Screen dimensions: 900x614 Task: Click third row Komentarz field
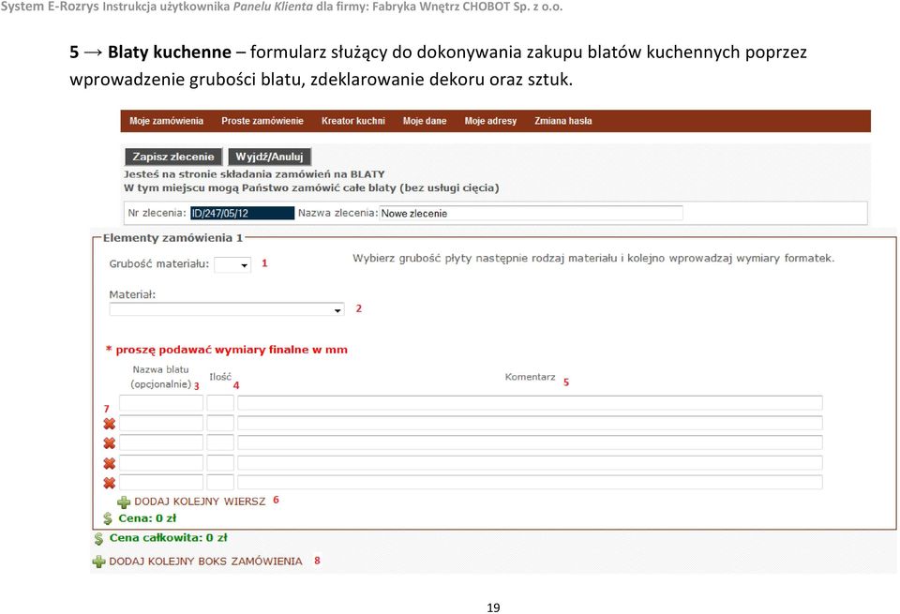pyautogui.click(x=530, y=442)
